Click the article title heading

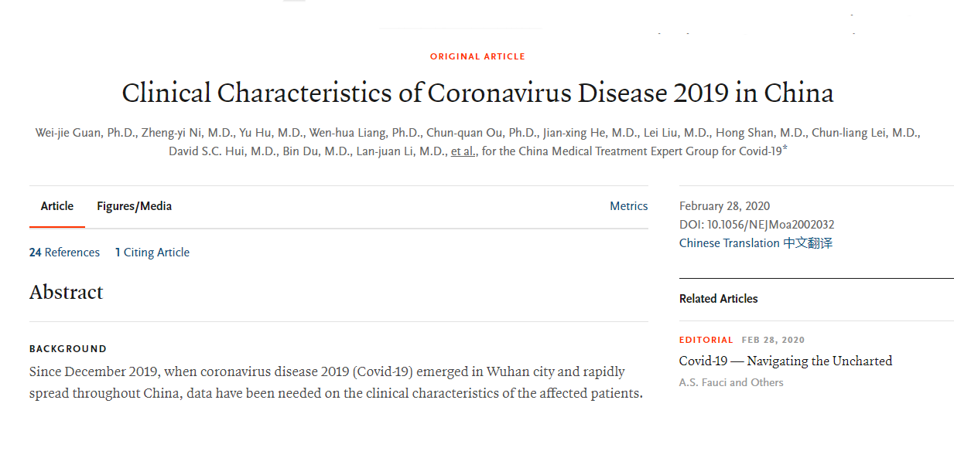(x=477, y=93)
